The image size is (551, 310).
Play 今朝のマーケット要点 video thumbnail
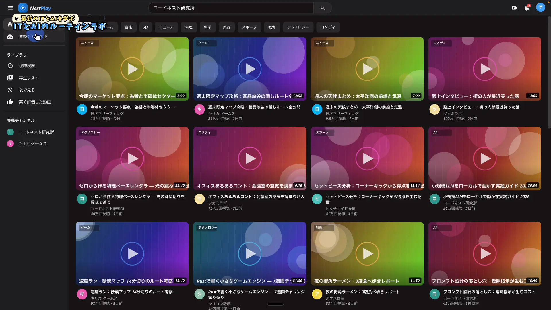pyautogui.click(x=132, y=69)
